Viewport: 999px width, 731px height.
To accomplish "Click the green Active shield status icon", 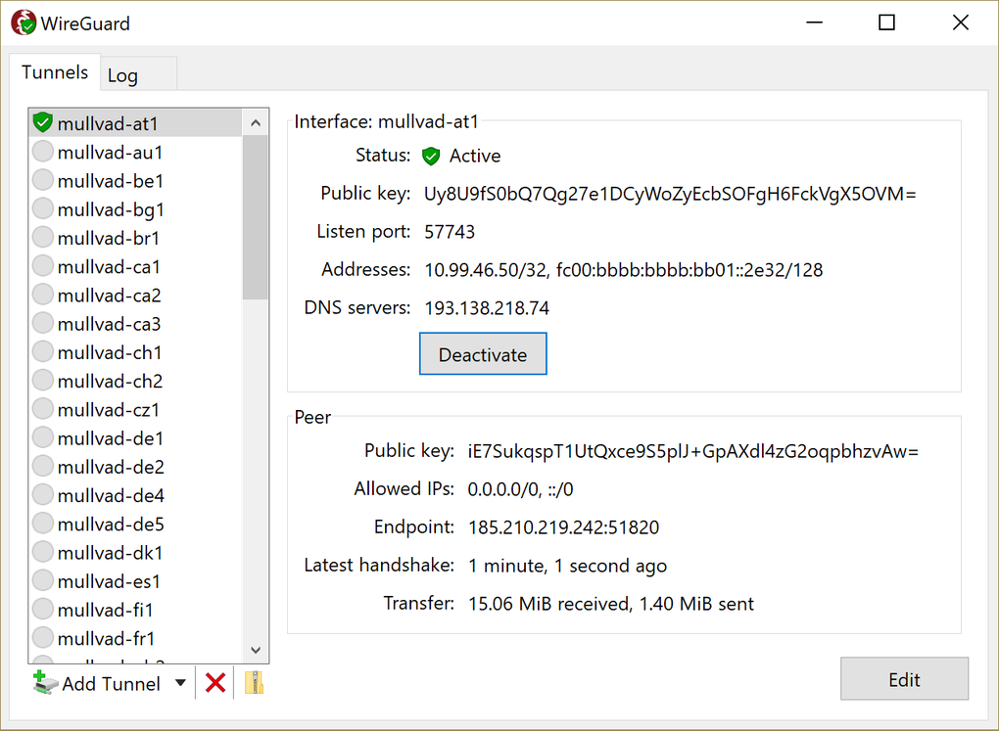I will [x=431, y=156].
